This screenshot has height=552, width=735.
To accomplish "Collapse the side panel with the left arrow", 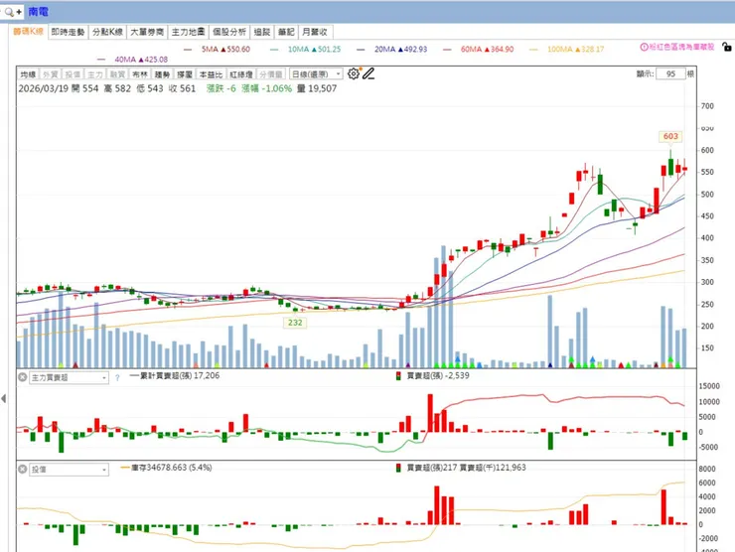I will (x=4, y=398).
